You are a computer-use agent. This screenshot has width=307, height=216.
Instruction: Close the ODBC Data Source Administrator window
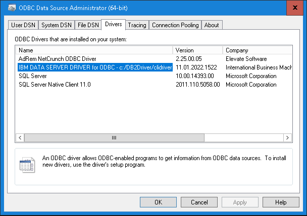[x=295, y=8]
